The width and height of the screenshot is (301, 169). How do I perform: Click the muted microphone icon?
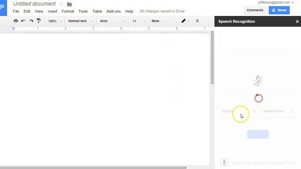pos(258,80)
